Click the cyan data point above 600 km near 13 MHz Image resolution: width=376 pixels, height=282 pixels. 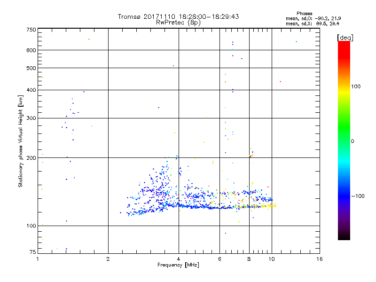[x=297, y=42]
